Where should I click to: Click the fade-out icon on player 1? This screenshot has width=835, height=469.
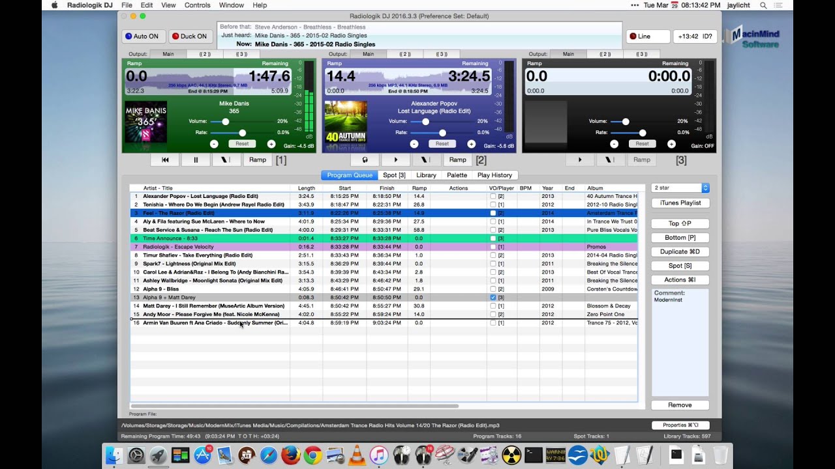226,160
